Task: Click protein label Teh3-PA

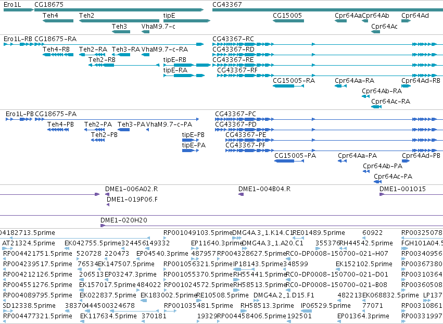Action: point(131,124)
